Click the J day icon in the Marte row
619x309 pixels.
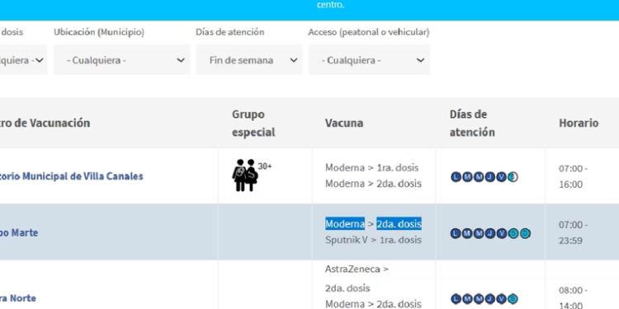click(490, 234)
